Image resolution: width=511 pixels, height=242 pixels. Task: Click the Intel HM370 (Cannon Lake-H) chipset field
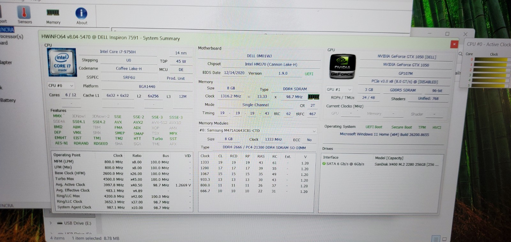(271, 64)
